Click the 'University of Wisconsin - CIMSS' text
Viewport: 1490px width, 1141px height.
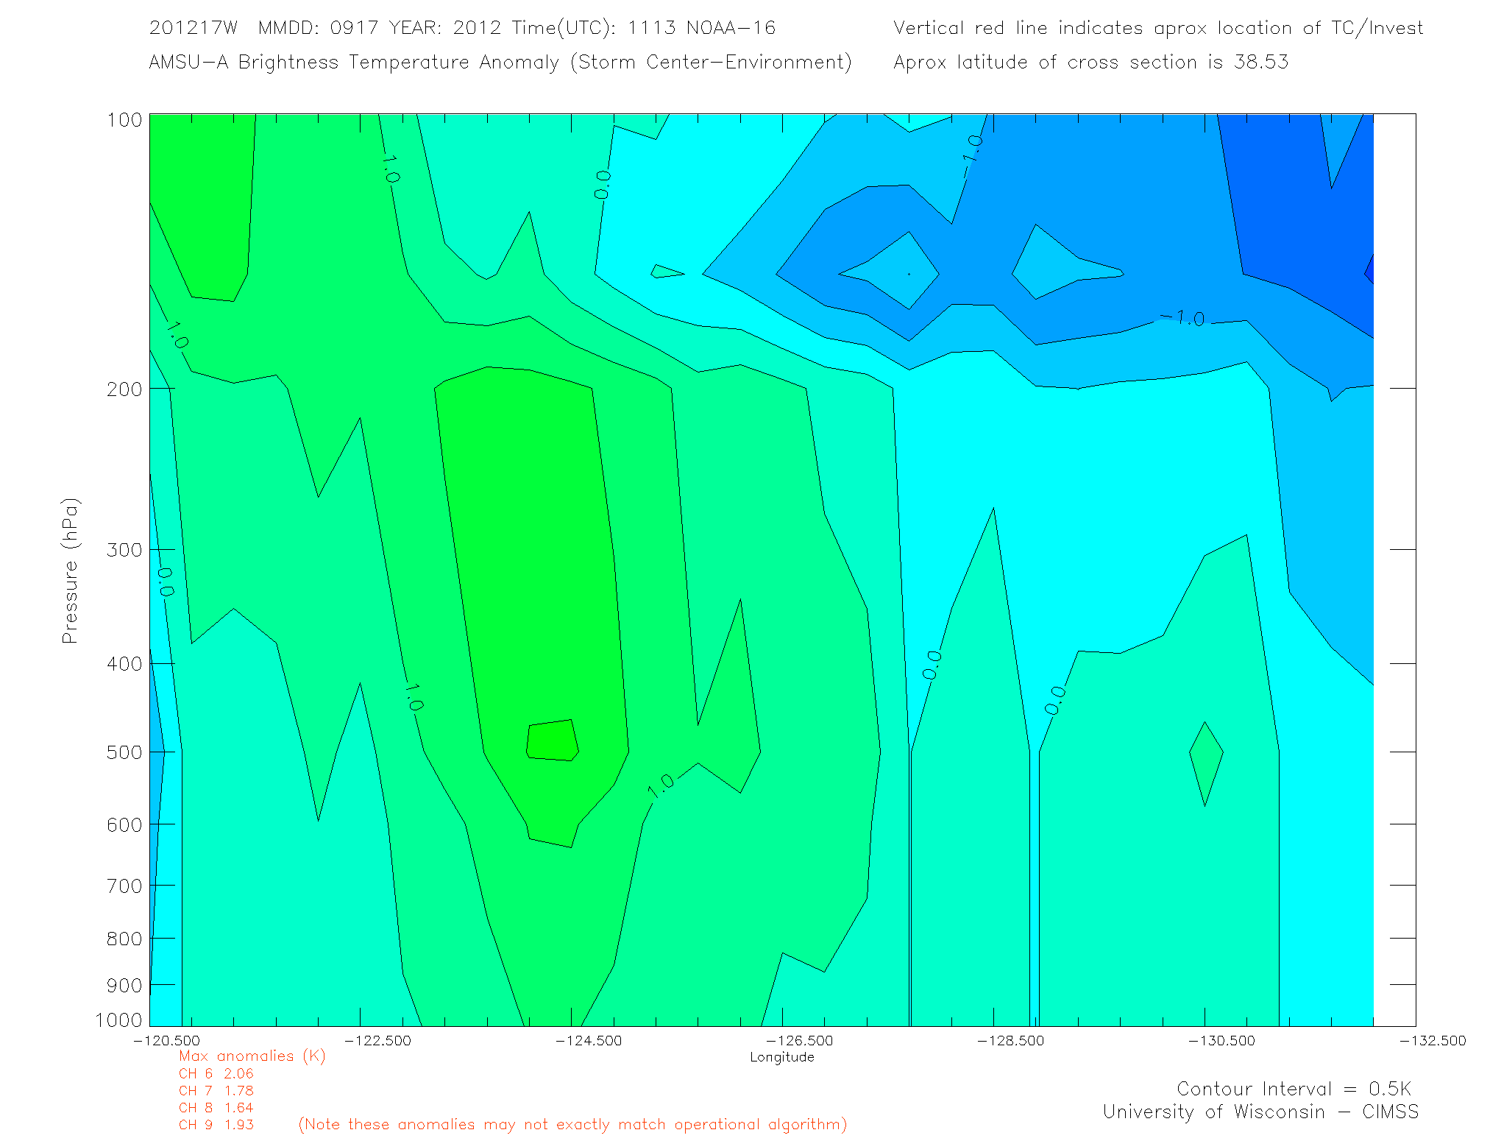tap(1260, 1112)
